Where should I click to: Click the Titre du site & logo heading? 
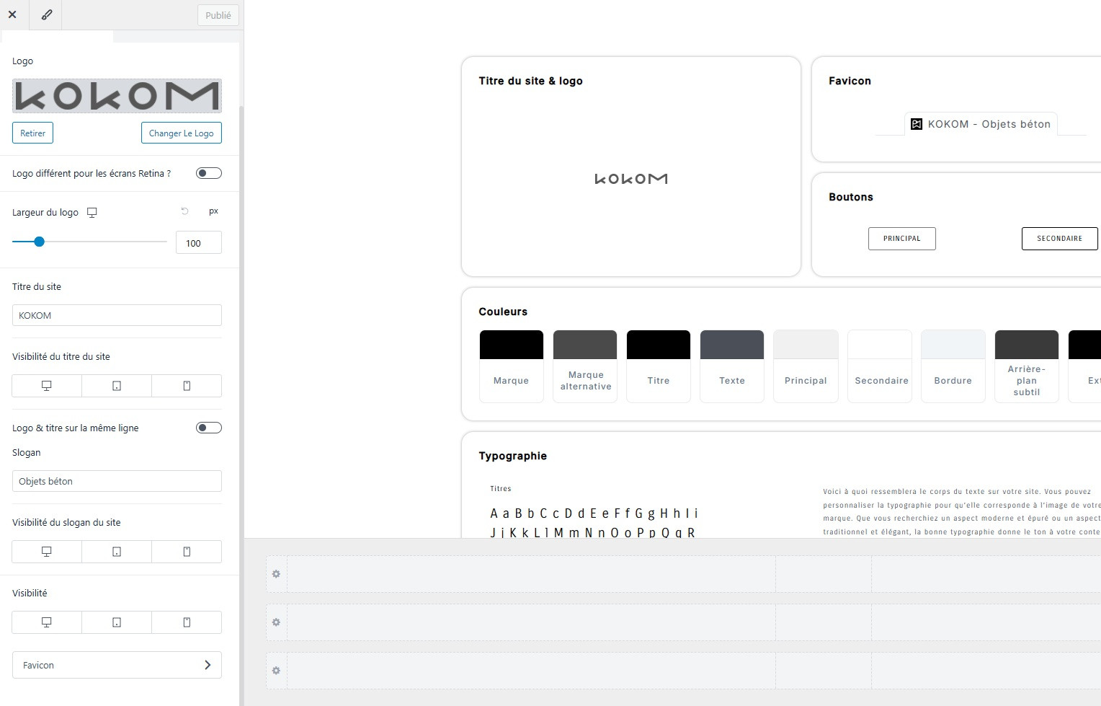531,81
